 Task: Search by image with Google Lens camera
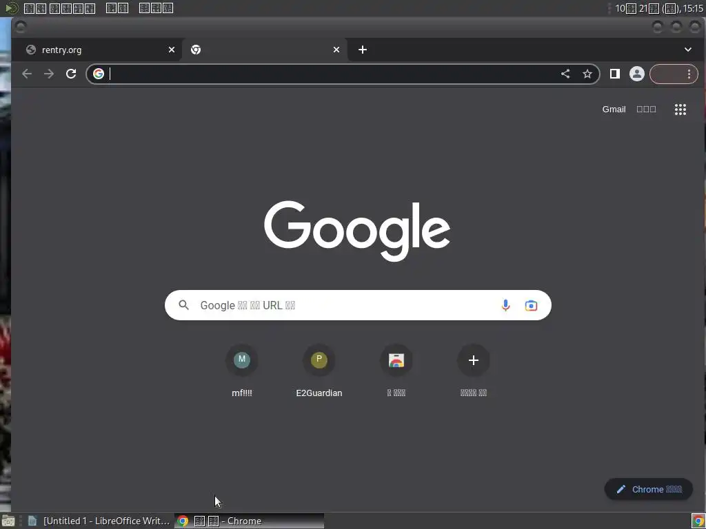pyautogui.click(x=532, y=305)
